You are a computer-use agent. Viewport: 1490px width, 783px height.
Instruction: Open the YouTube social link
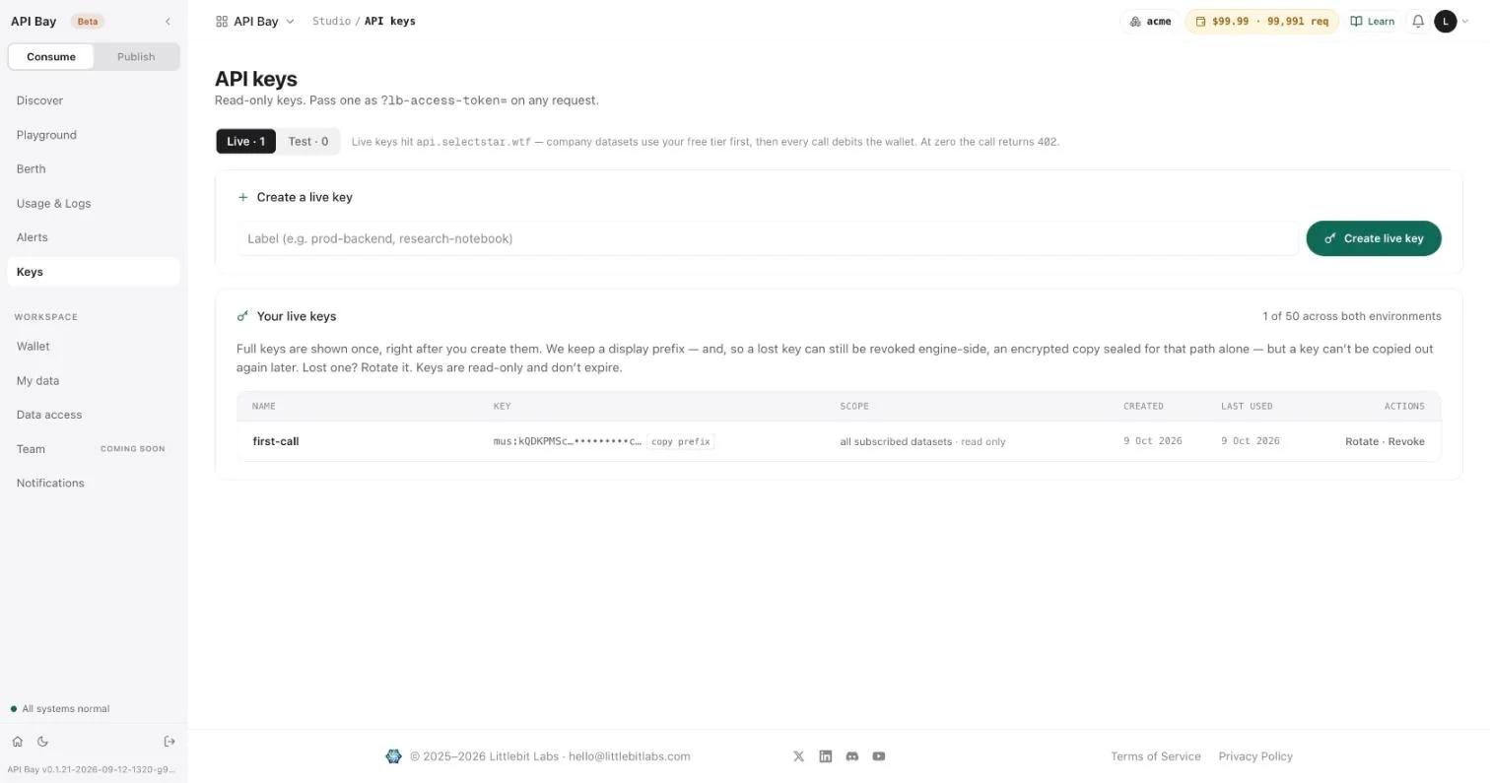tap(879, 756)
